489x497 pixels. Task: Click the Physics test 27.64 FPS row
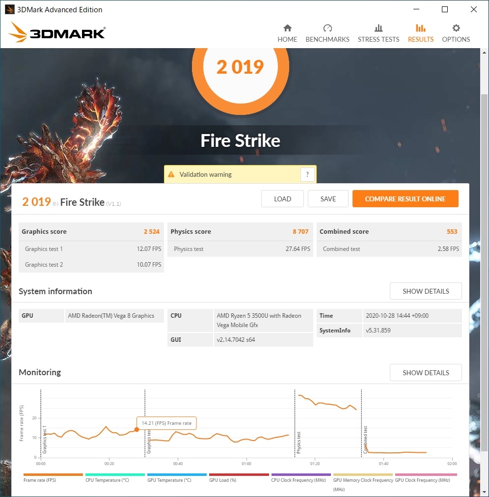pyautogui.click(x=240, y=249)
